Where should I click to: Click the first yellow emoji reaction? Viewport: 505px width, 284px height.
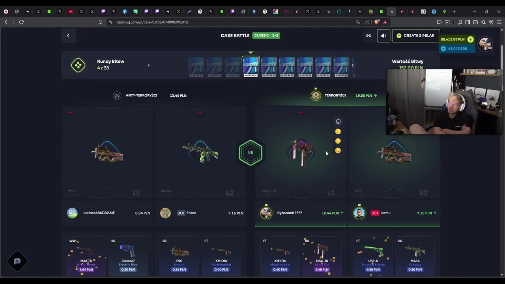(x=338, y=131)
